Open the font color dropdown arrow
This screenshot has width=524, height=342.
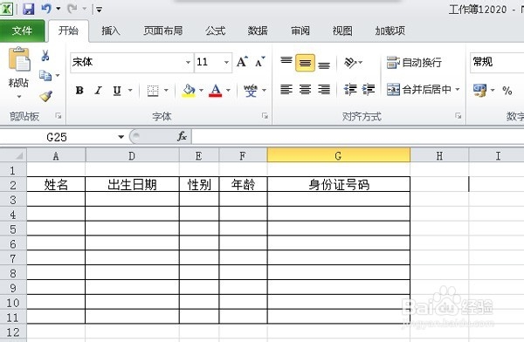228,90
